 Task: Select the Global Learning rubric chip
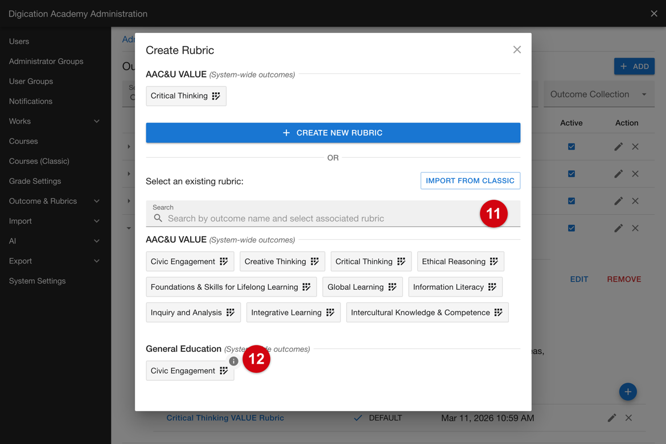click(362, 287)
